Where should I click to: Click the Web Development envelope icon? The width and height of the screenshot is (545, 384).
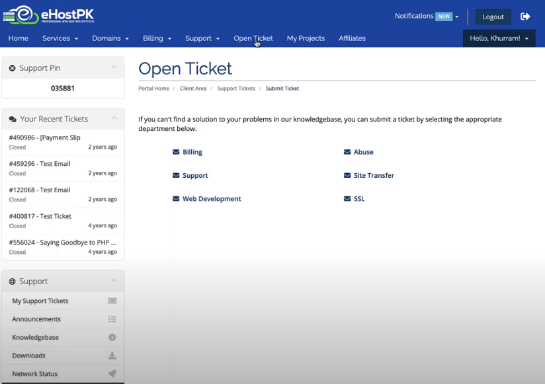[176, 198]
